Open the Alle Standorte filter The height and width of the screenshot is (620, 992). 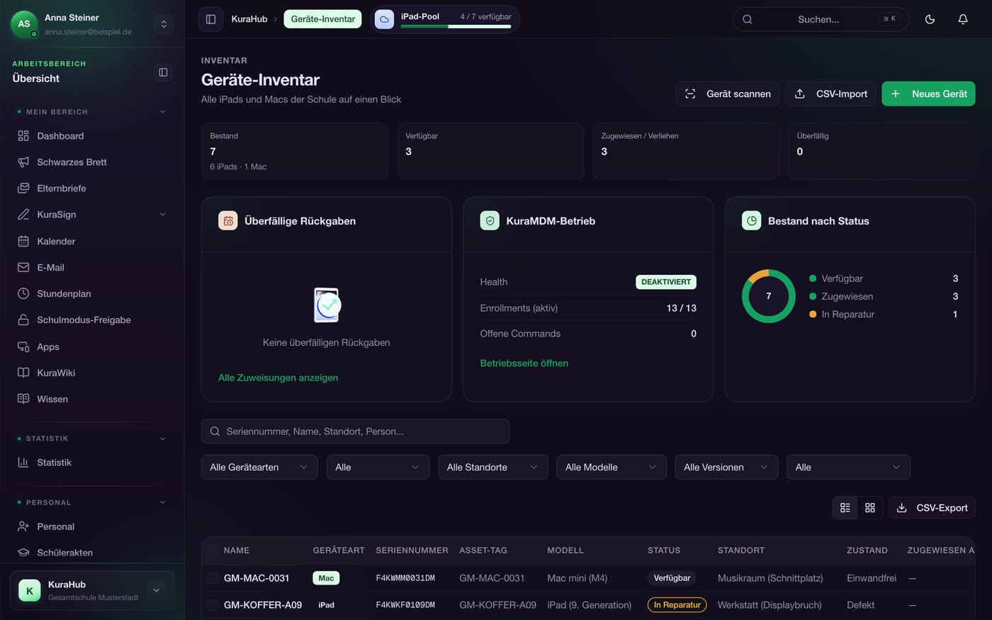click(493, 468)
